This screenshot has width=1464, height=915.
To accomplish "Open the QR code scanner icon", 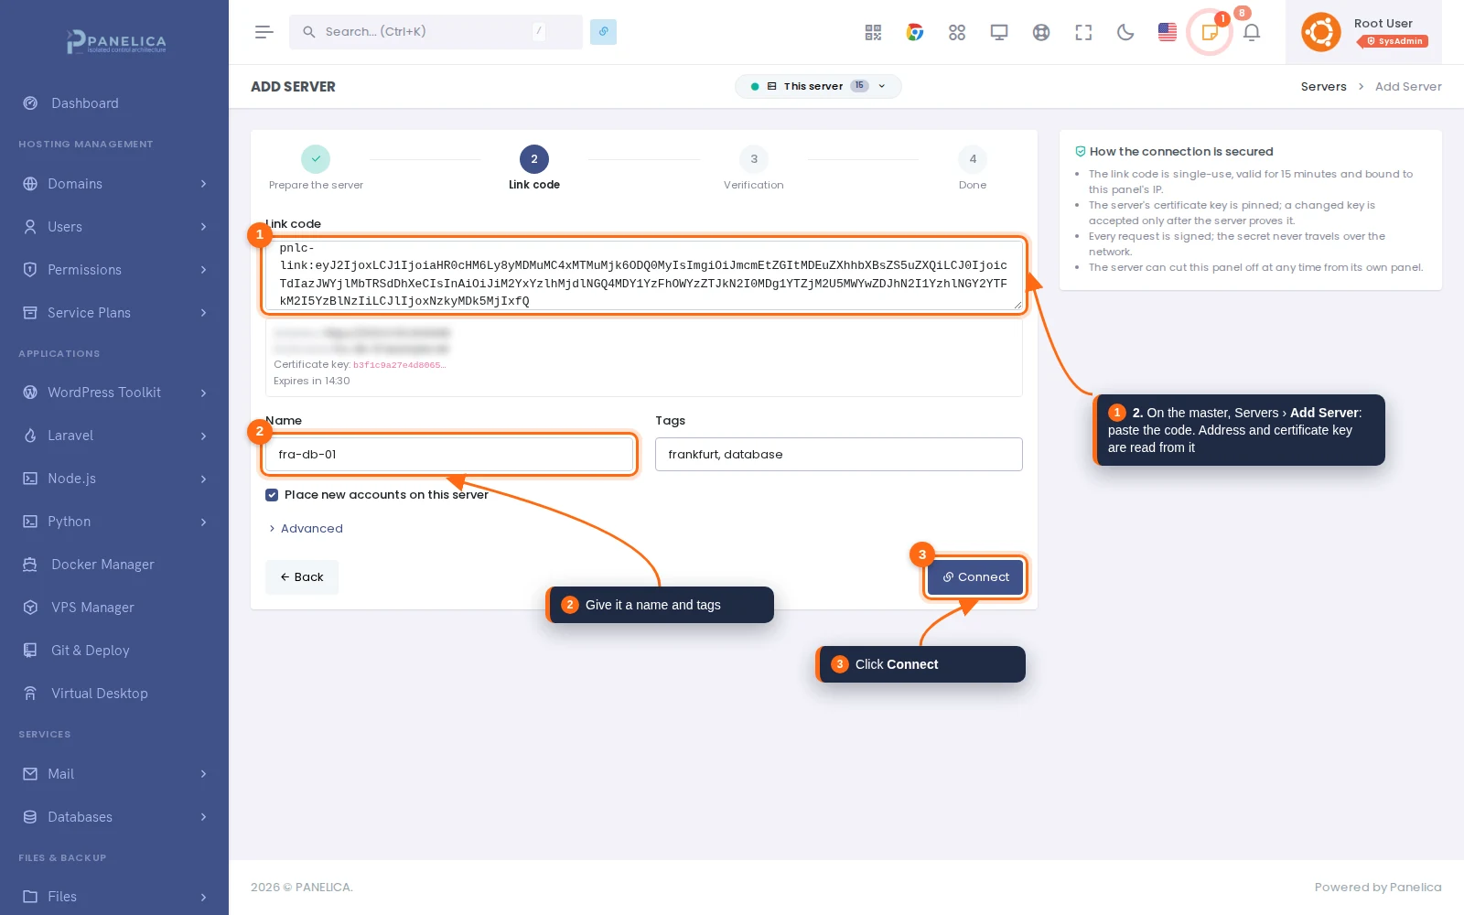I will [873, 32].
